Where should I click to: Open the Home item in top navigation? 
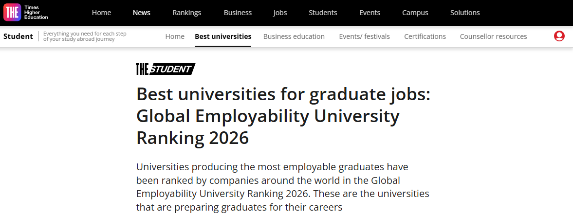(x=101, y=13)
